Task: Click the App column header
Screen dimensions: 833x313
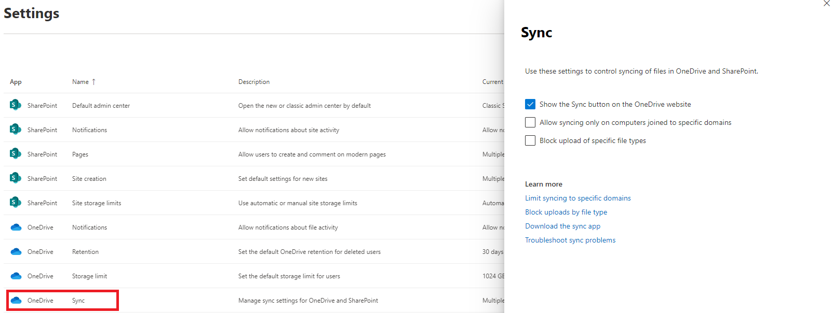Action: point(16,82)
